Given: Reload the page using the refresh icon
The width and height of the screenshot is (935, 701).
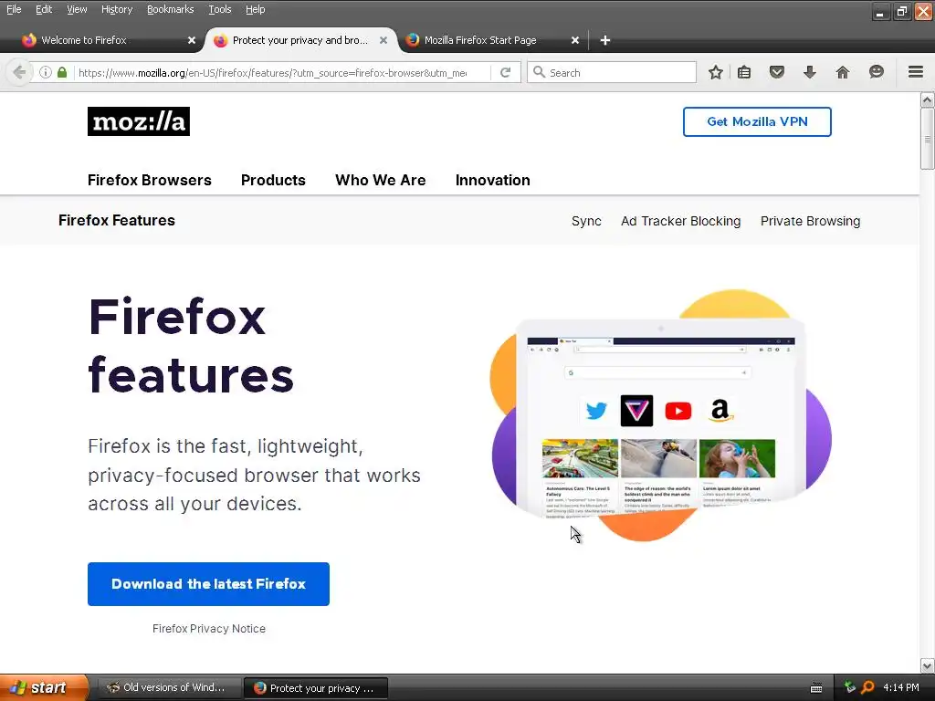Looking at the screenshot, I should [506, 73].
